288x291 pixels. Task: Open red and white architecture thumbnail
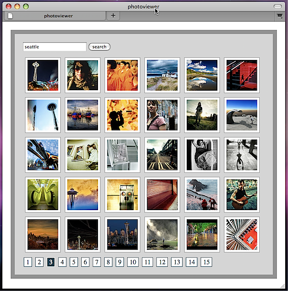click(242, 235)
